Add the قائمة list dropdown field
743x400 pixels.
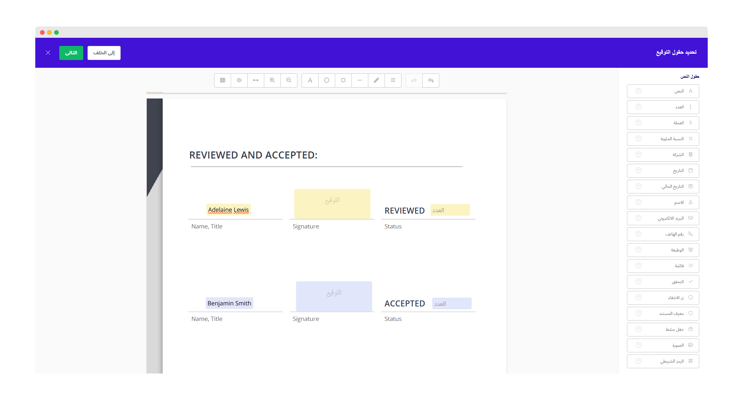663,266
